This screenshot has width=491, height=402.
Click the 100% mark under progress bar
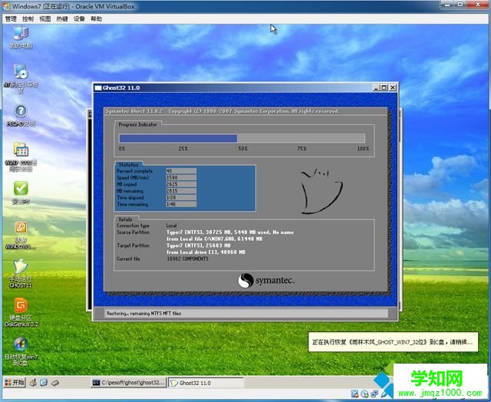click(363, 148)
